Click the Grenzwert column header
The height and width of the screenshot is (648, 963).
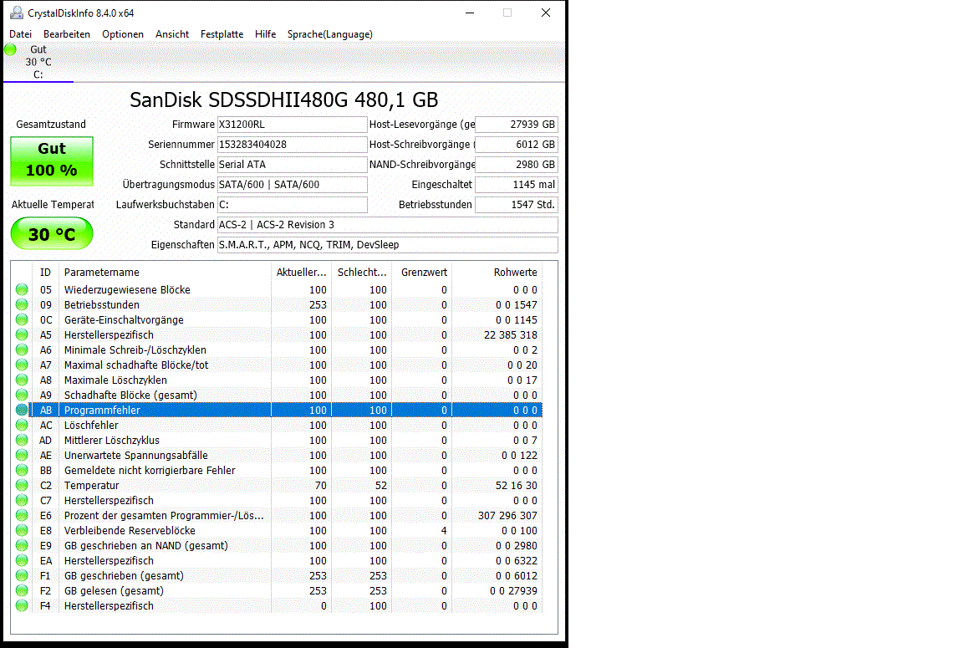pyautogui.click(x=422, y=272)
